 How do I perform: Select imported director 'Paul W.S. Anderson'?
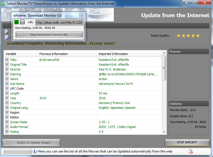coord(112,69)
